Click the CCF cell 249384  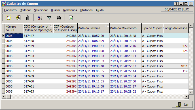65,41
